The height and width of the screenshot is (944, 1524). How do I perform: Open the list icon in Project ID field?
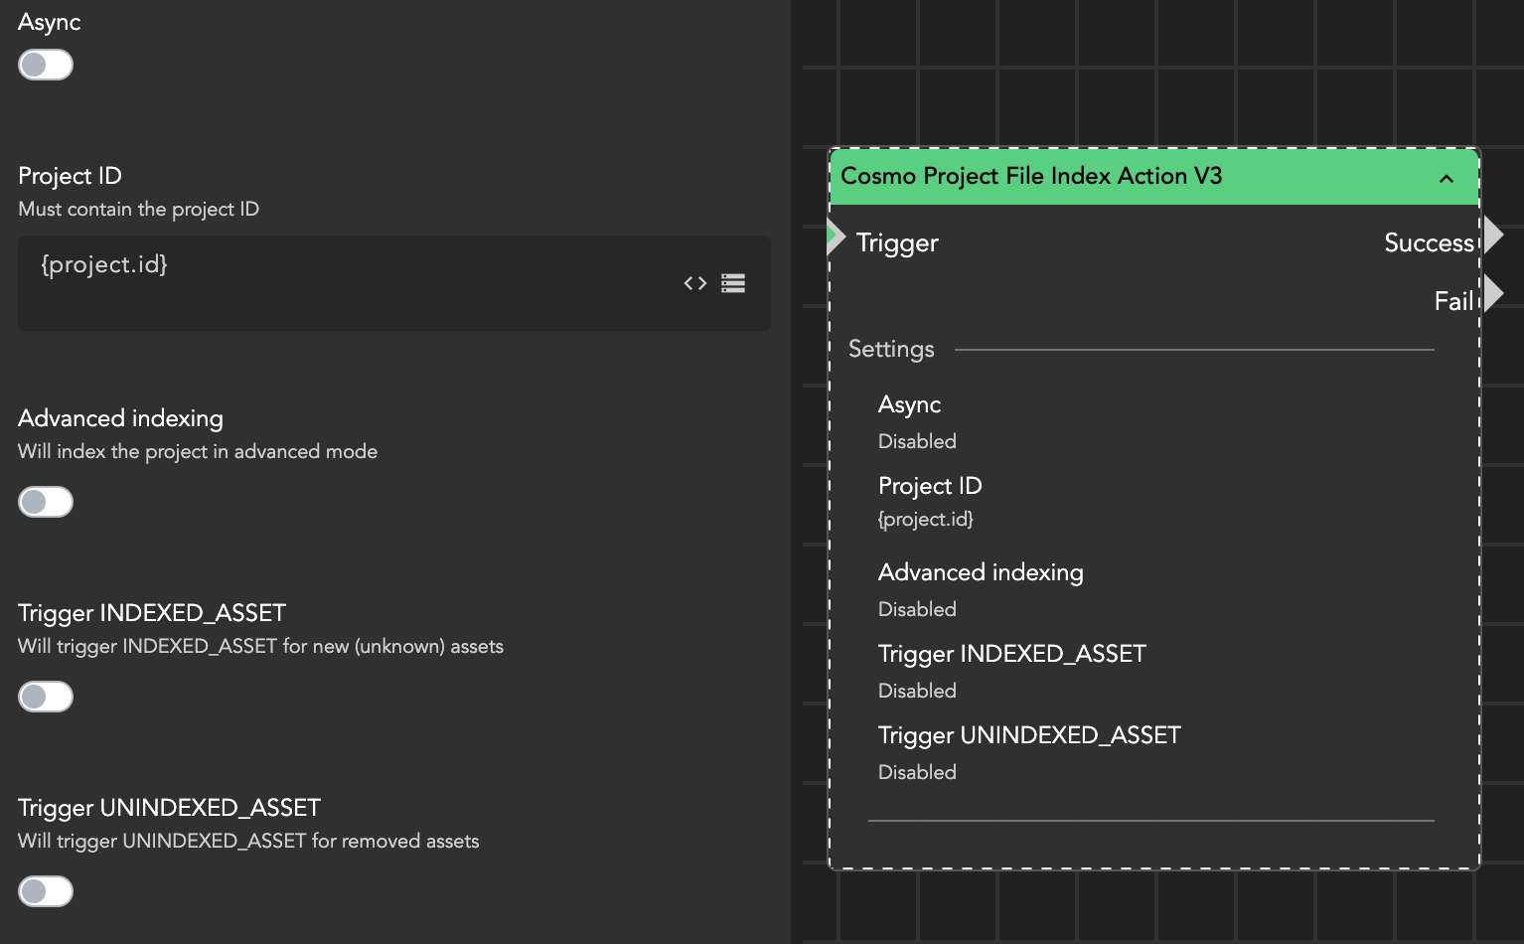[x=733, y=283]
